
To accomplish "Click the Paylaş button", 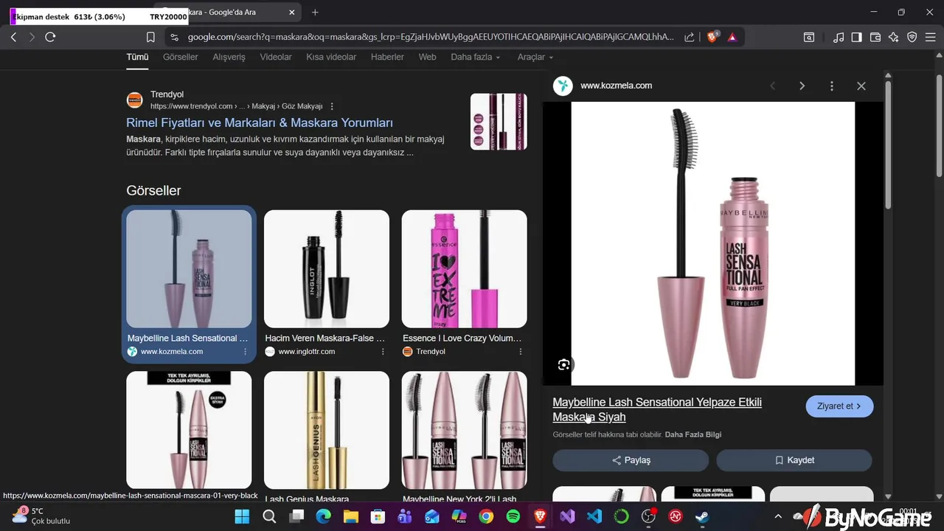I will pyautogui.click(x=631, y=460).
